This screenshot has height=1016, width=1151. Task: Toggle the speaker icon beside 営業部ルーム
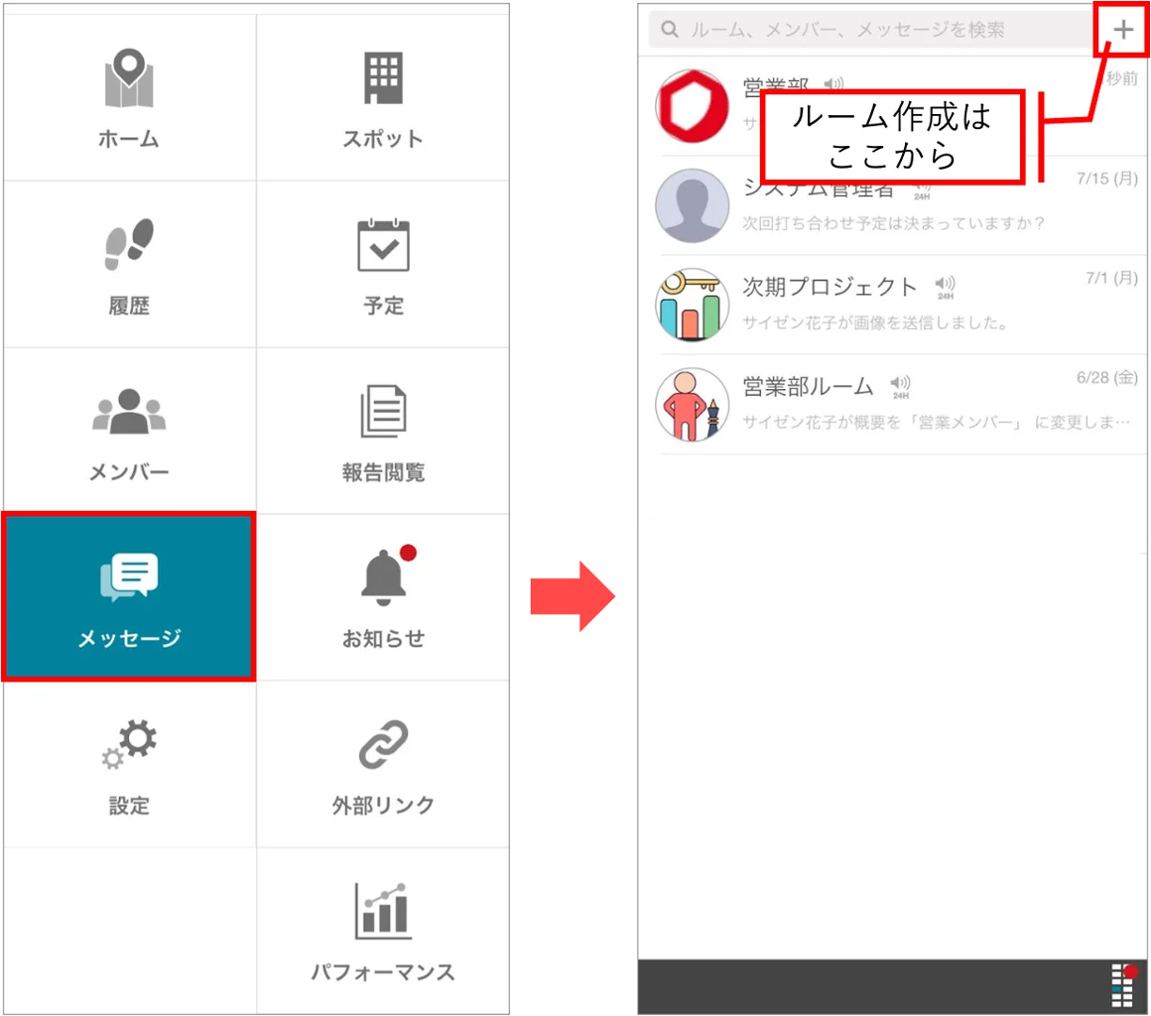[901, 385]
